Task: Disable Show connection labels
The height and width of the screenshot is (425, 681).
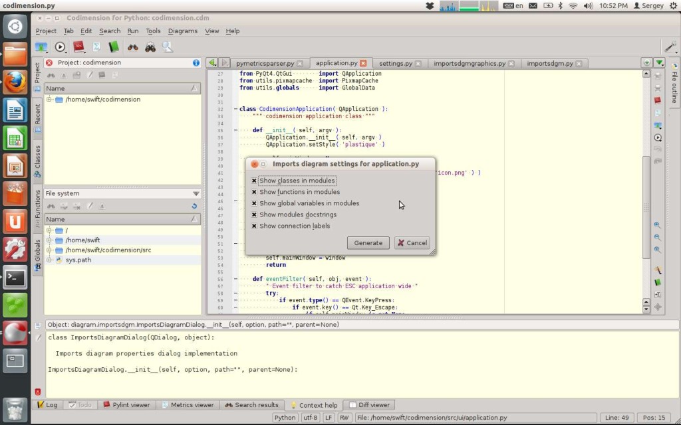Action: coord(254,225)
